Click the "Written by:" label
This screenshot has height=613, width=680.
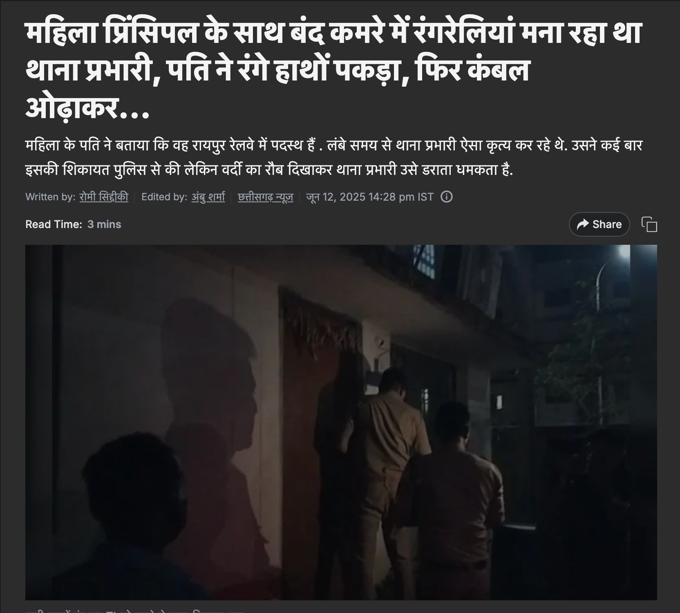click(x=50, y=197)
